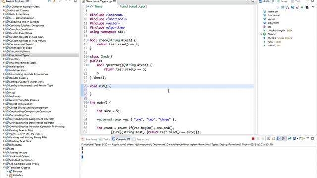Select the Decltype and Typeid project
Screen dimensions: 317x178
point(21,44)
